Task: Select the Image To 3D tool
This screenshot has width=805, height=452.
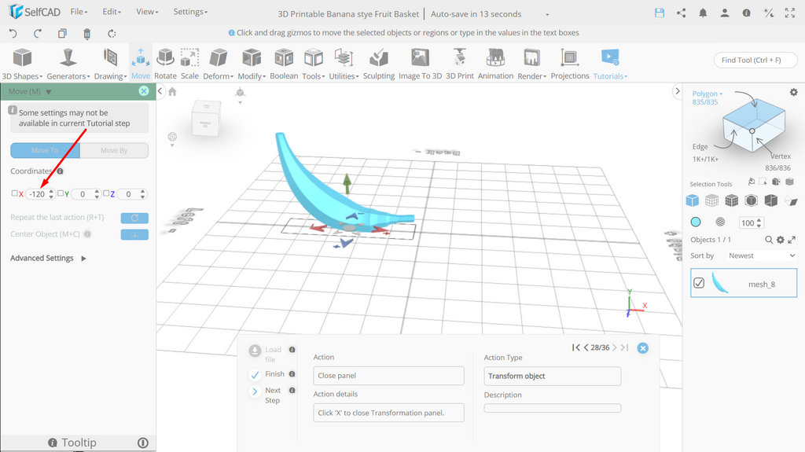Action: coord(420,63)
